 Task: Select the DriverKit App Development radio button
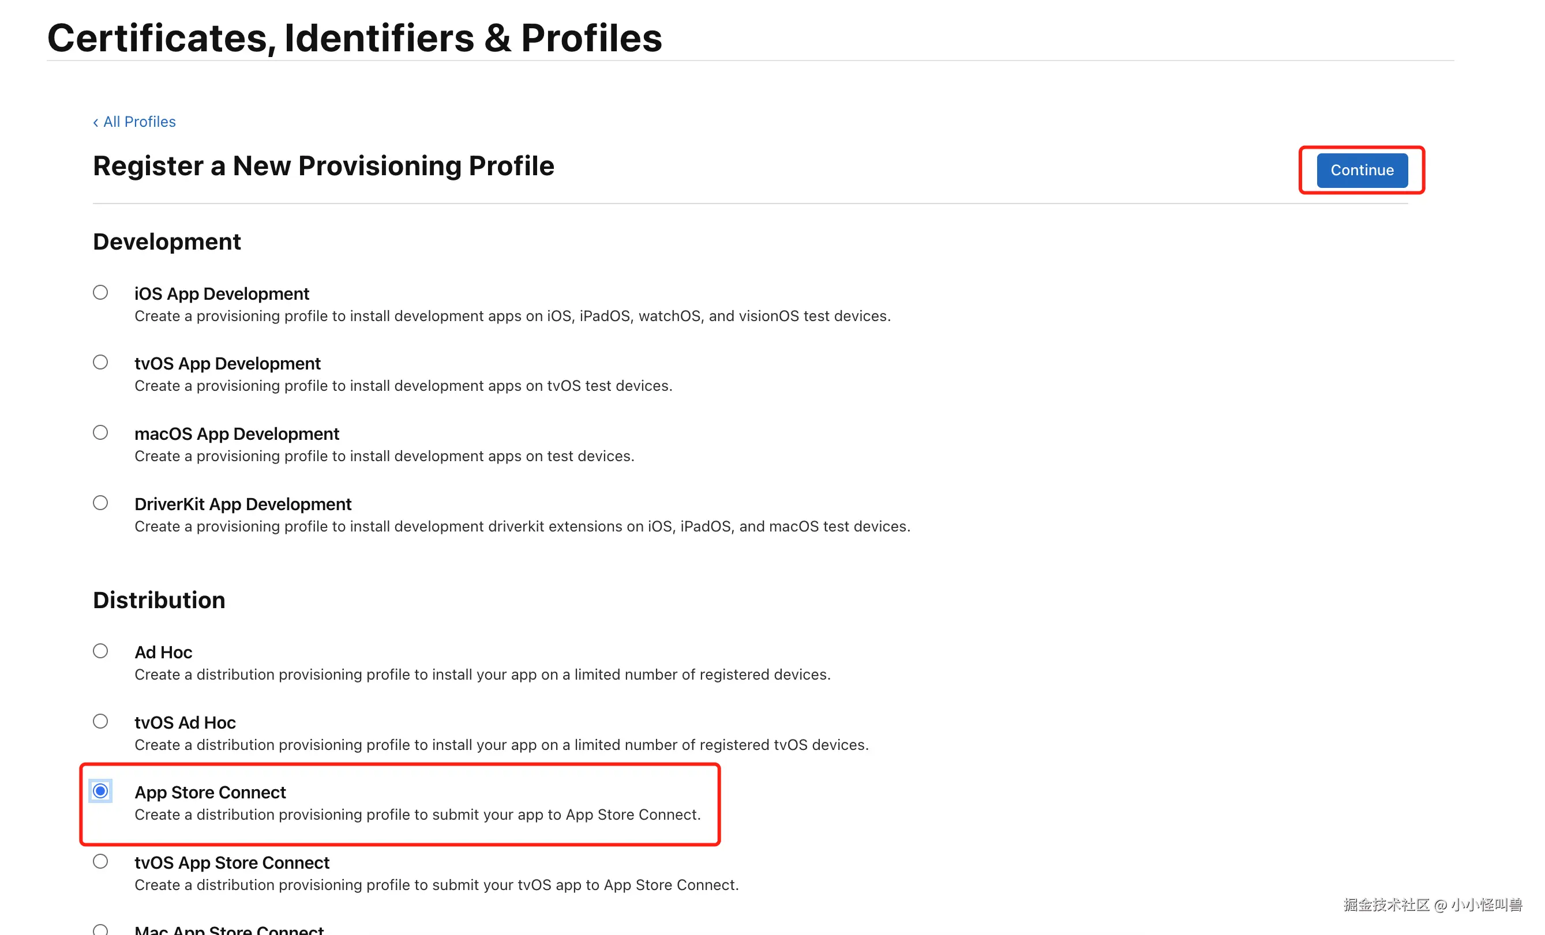pos(100,503)
